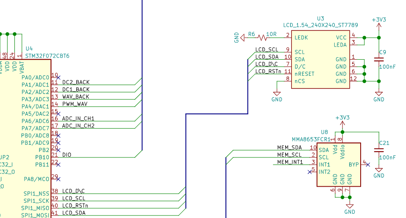Image resolution: width=406 pixels, height=218 pixels.
Task: Select the GND symbol below U8 ground pins
Action: click(x=350, y=209)
